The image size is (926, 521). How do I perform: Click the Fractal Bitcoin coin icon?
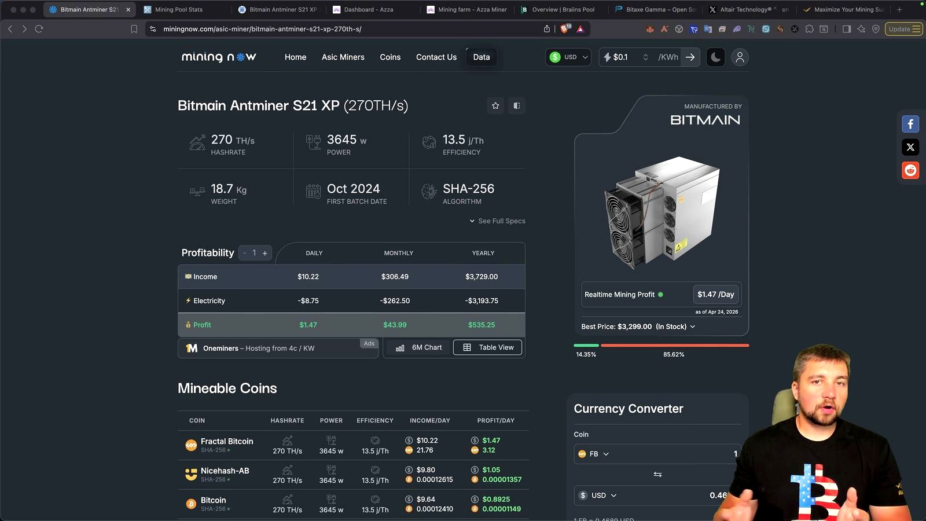pos(191,445)
